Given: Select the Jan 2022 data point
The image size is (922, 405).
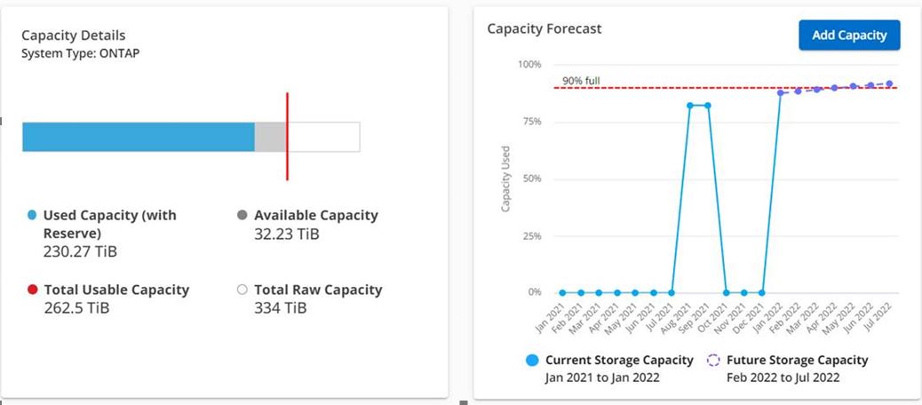Looking at the screenshot, I should coord(780,92).
